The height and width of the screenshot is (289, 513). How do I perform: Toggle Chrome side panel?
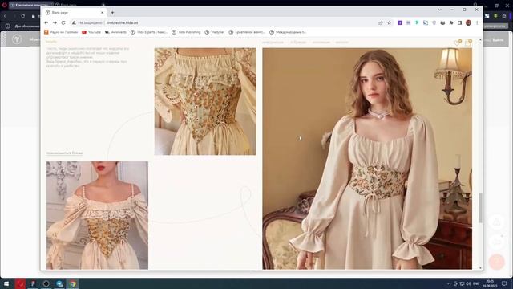click(459, 23)
